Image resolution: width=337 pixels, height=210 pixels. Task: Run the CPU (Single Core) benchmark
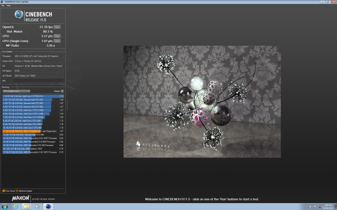pos(57,41)
